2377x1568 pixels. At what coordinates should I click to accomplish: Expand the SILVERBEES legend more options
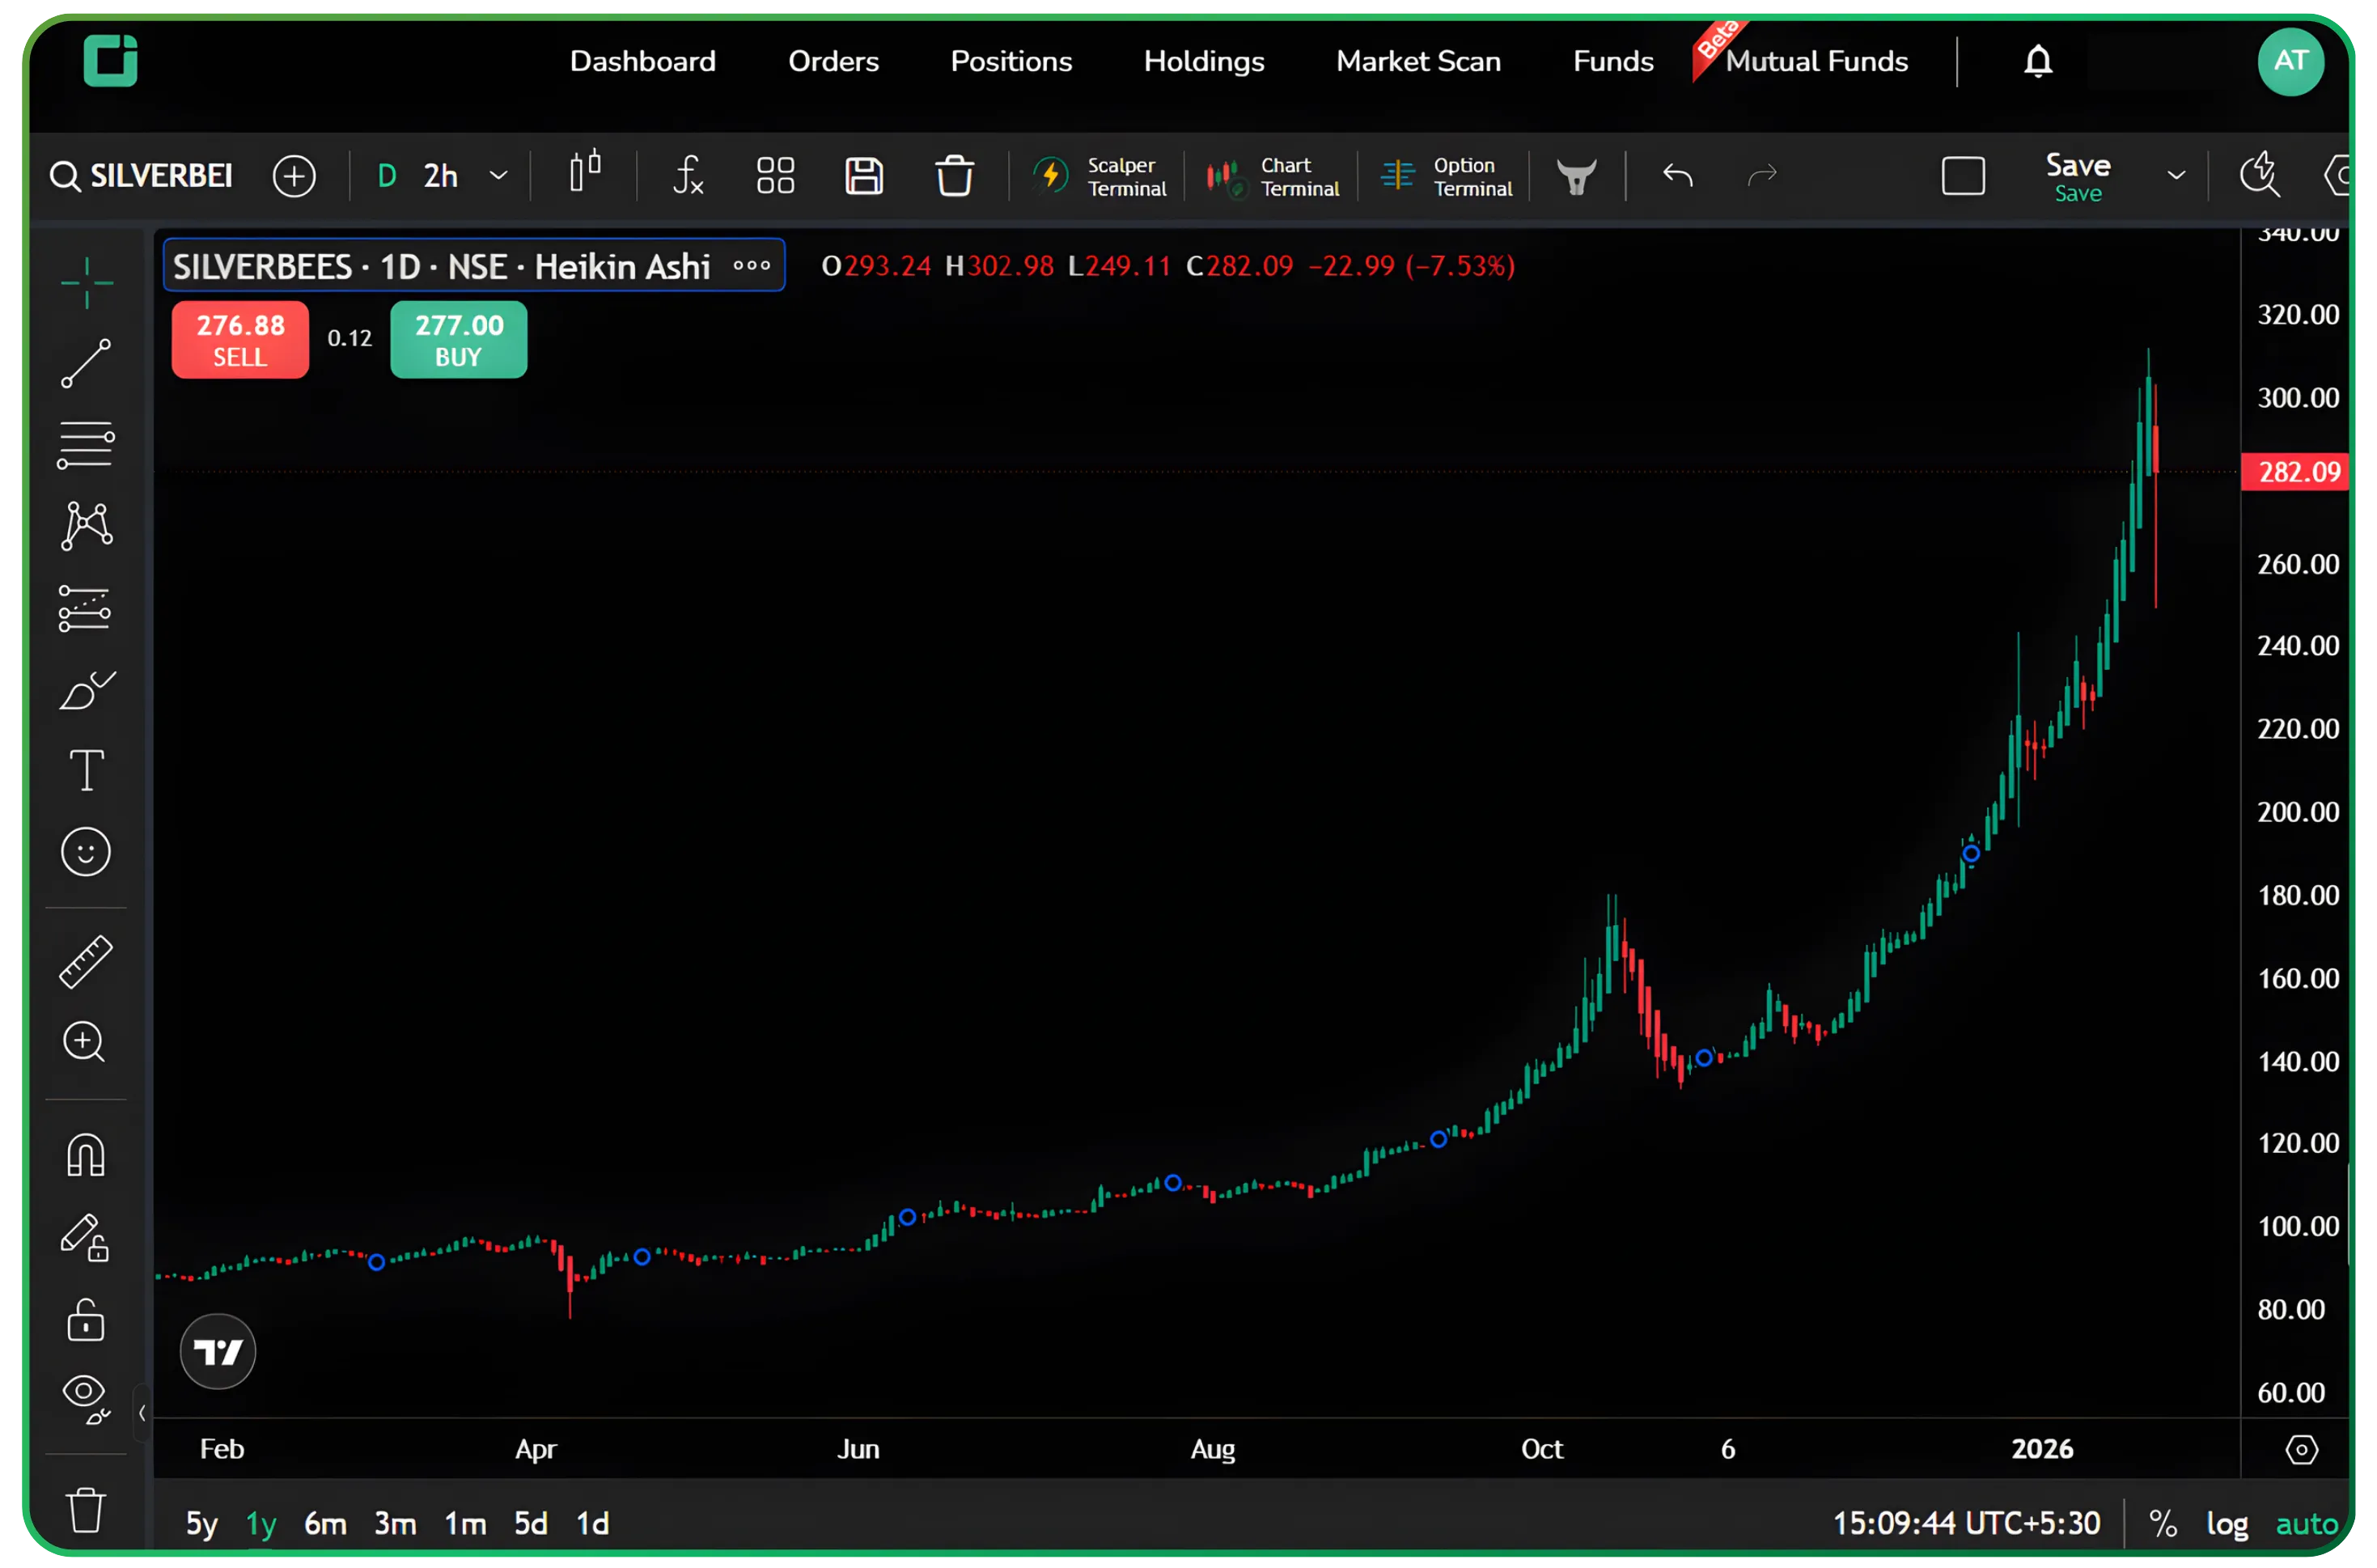(x=752, y=266)
